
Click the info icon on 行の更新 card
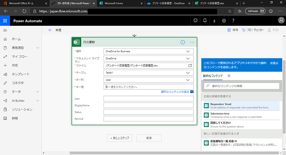coord(182,42)
